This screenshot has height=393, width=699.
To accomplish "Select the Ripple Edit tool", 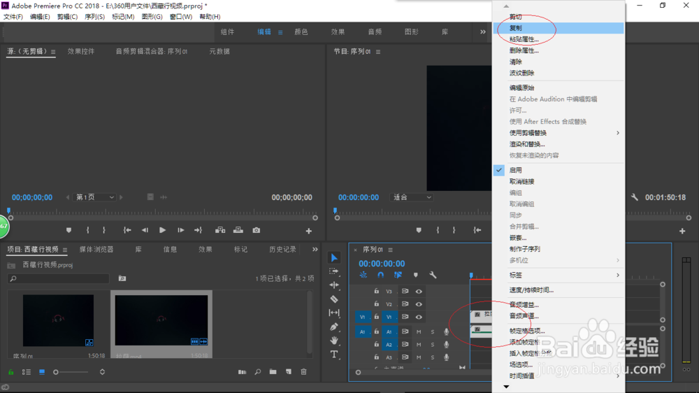I will click(x=334, y=285).
